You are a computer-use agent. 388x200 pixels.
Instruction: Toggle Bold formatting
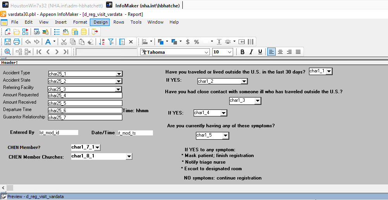242,52
